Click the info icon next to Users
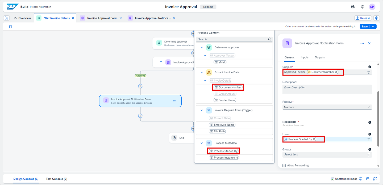 coord(370,134)
